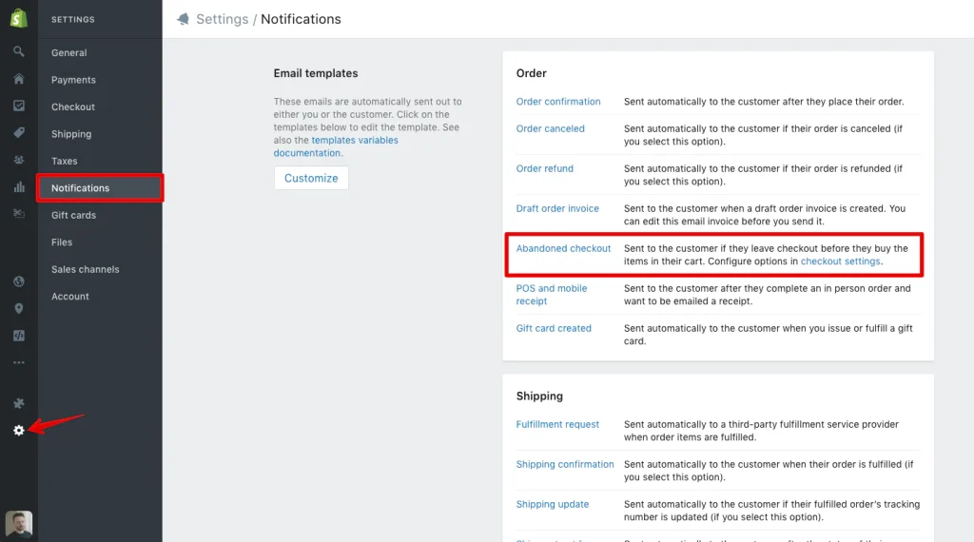Image resolution: width=974 pixels, height=542 pixels.
Task: Follow the templates variables documentation link
Action: [x=354, y=141]
